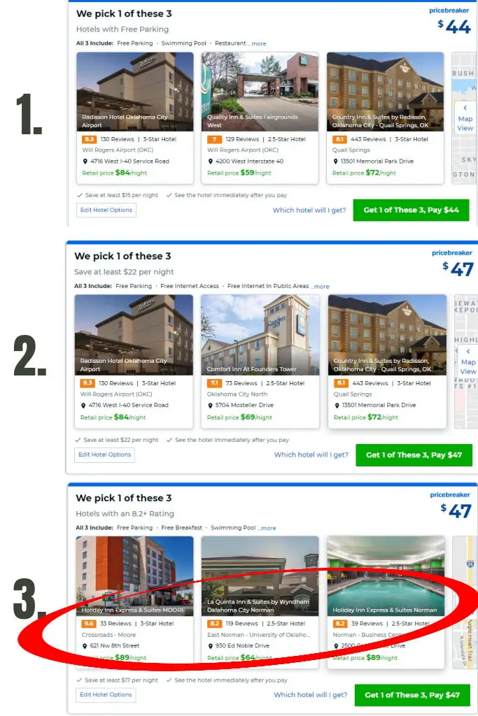
Task: Click location pin next to 4200 West Interstate 40
Action: [210, 162]
